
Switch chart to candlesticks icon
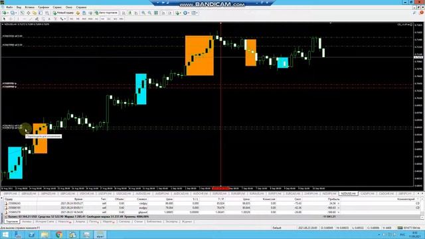(130, 13)
